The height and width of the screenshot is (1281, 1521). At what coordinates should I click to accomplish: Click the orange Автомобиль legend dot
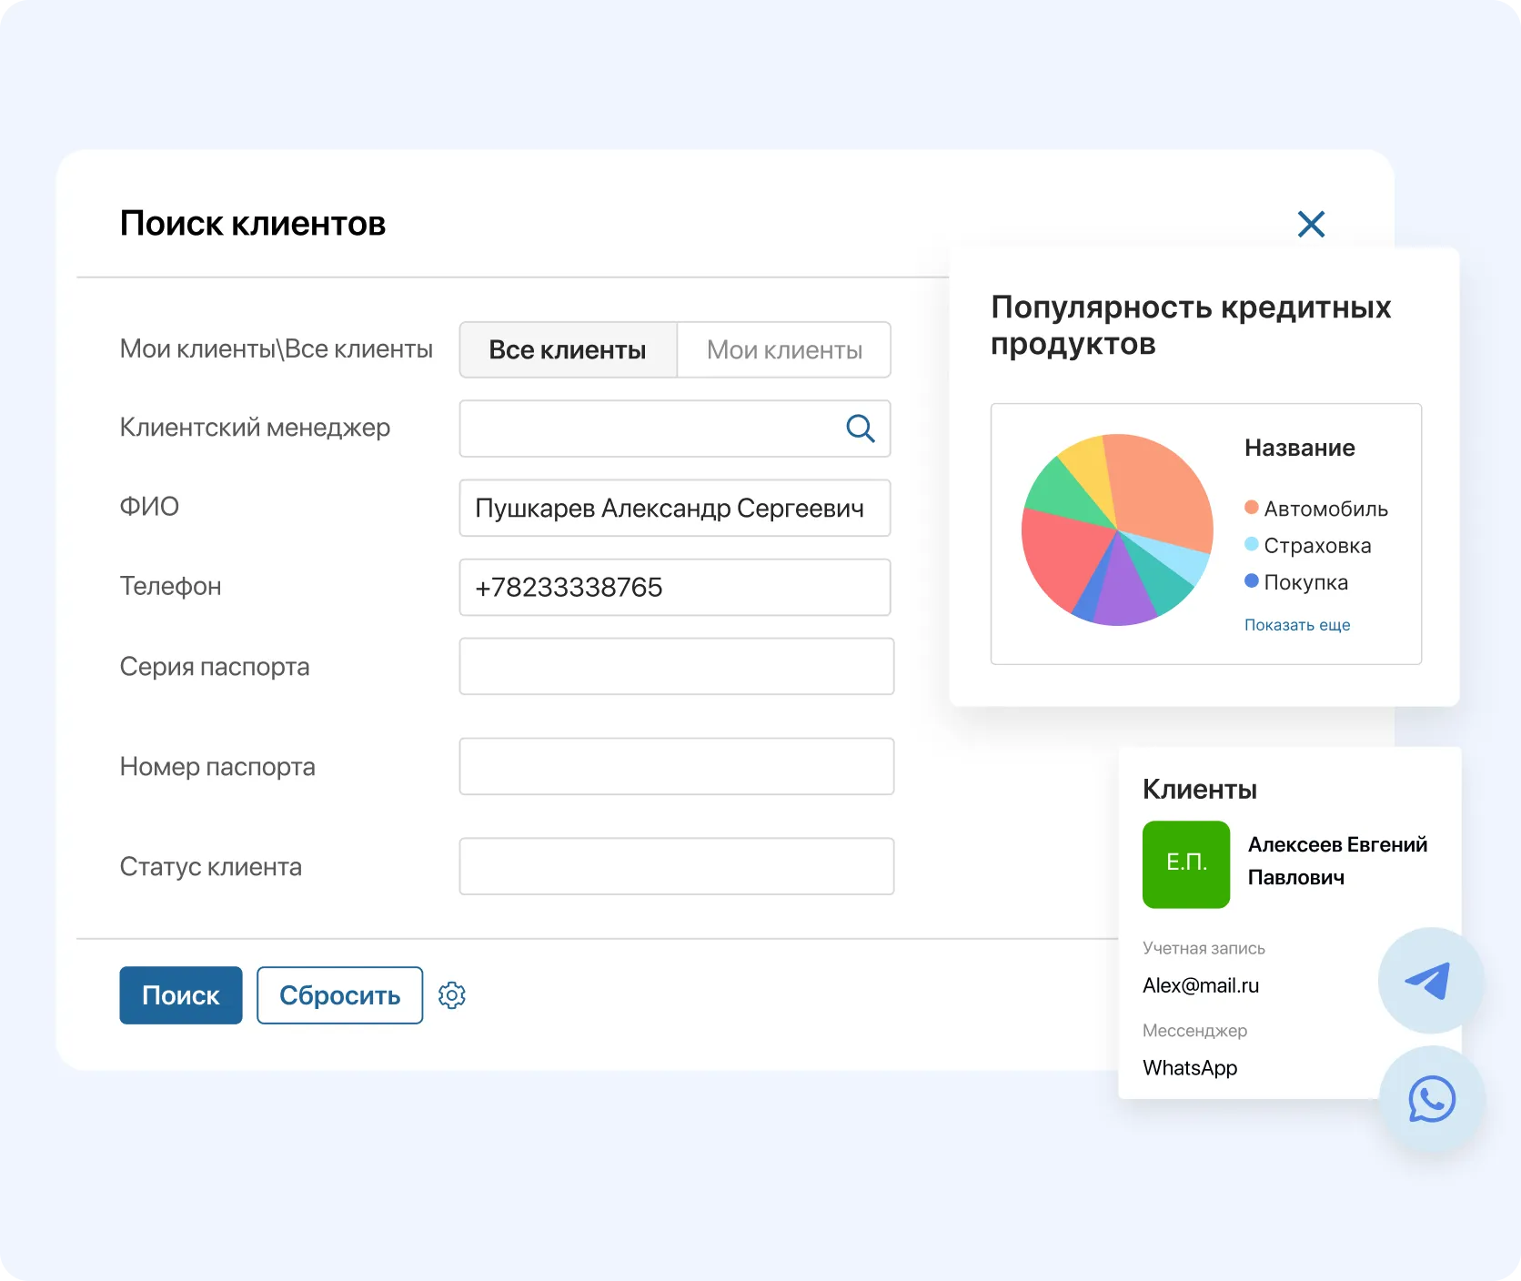(1252, 508)
